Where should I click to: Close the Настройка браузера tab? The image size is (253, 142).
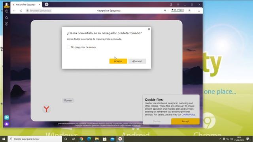click(40, 5)
